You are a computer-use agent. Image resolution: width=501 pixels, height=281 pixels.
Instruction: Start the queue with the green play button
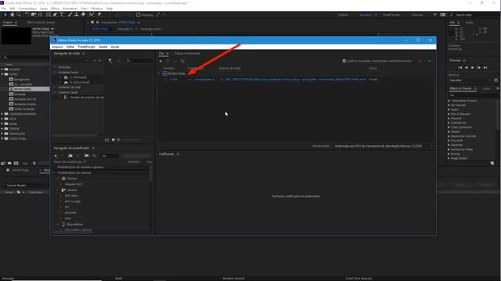(429, 61)
